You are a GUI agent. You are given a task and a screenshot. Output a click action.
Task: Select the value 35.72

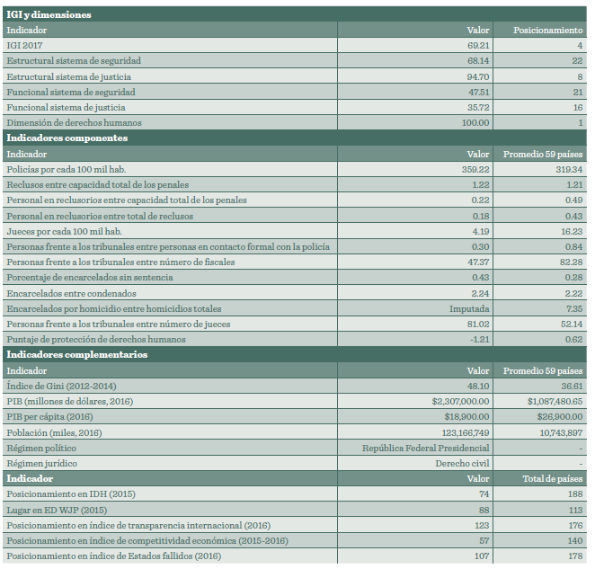pos(478,108)
